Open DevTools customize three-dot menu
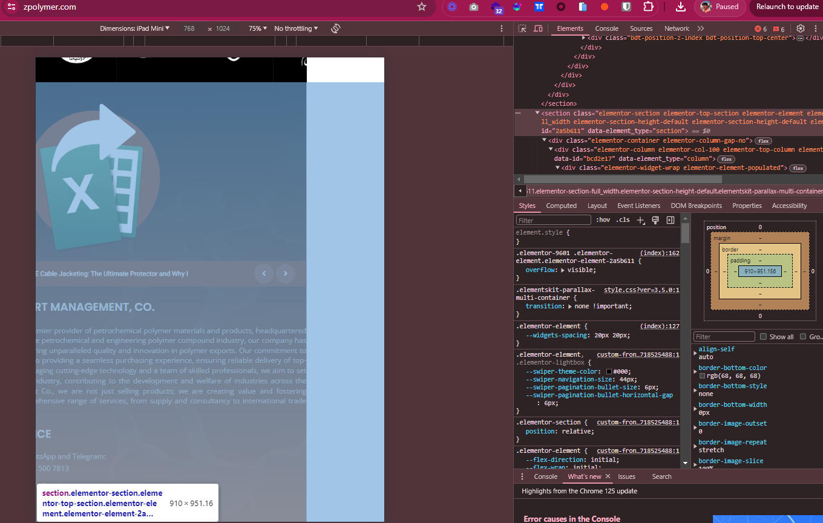 [815, 28]
